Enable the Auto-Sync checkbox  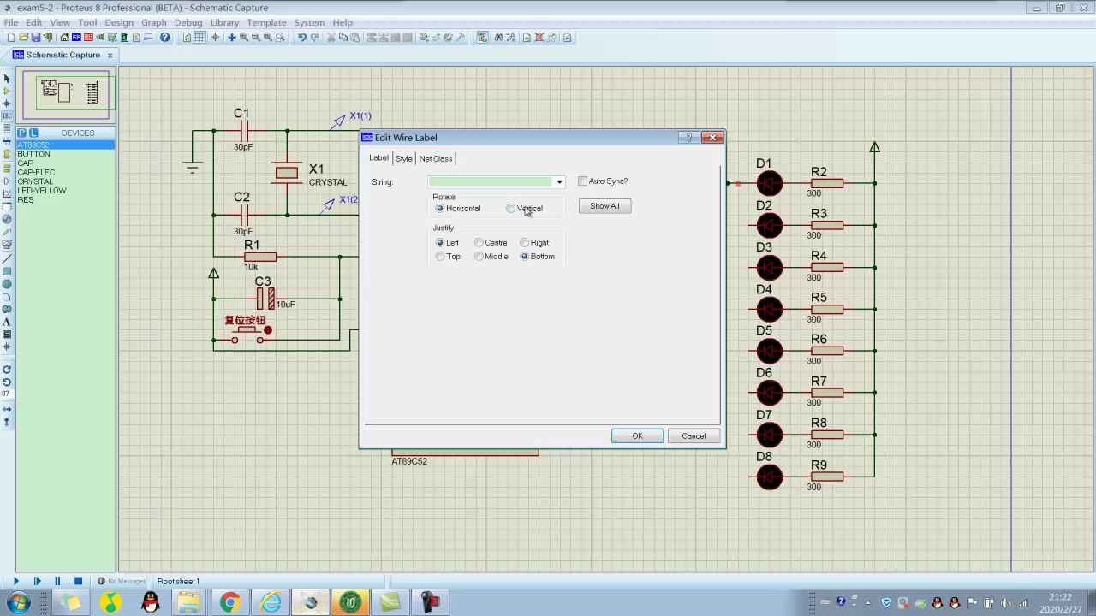click(583, 181)
